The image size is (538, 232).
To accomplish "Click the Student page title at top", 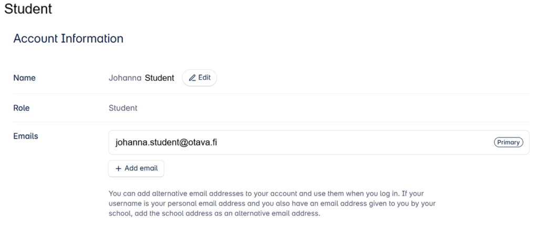I will tap(28, 8).
